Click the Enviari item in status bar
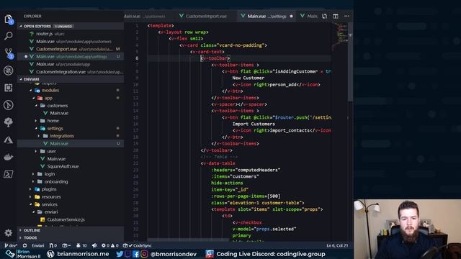Viewport: 461px width, 259px height. (x=38, y=245)
